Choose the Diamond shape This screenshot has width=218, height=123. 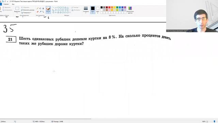(56, 10)
